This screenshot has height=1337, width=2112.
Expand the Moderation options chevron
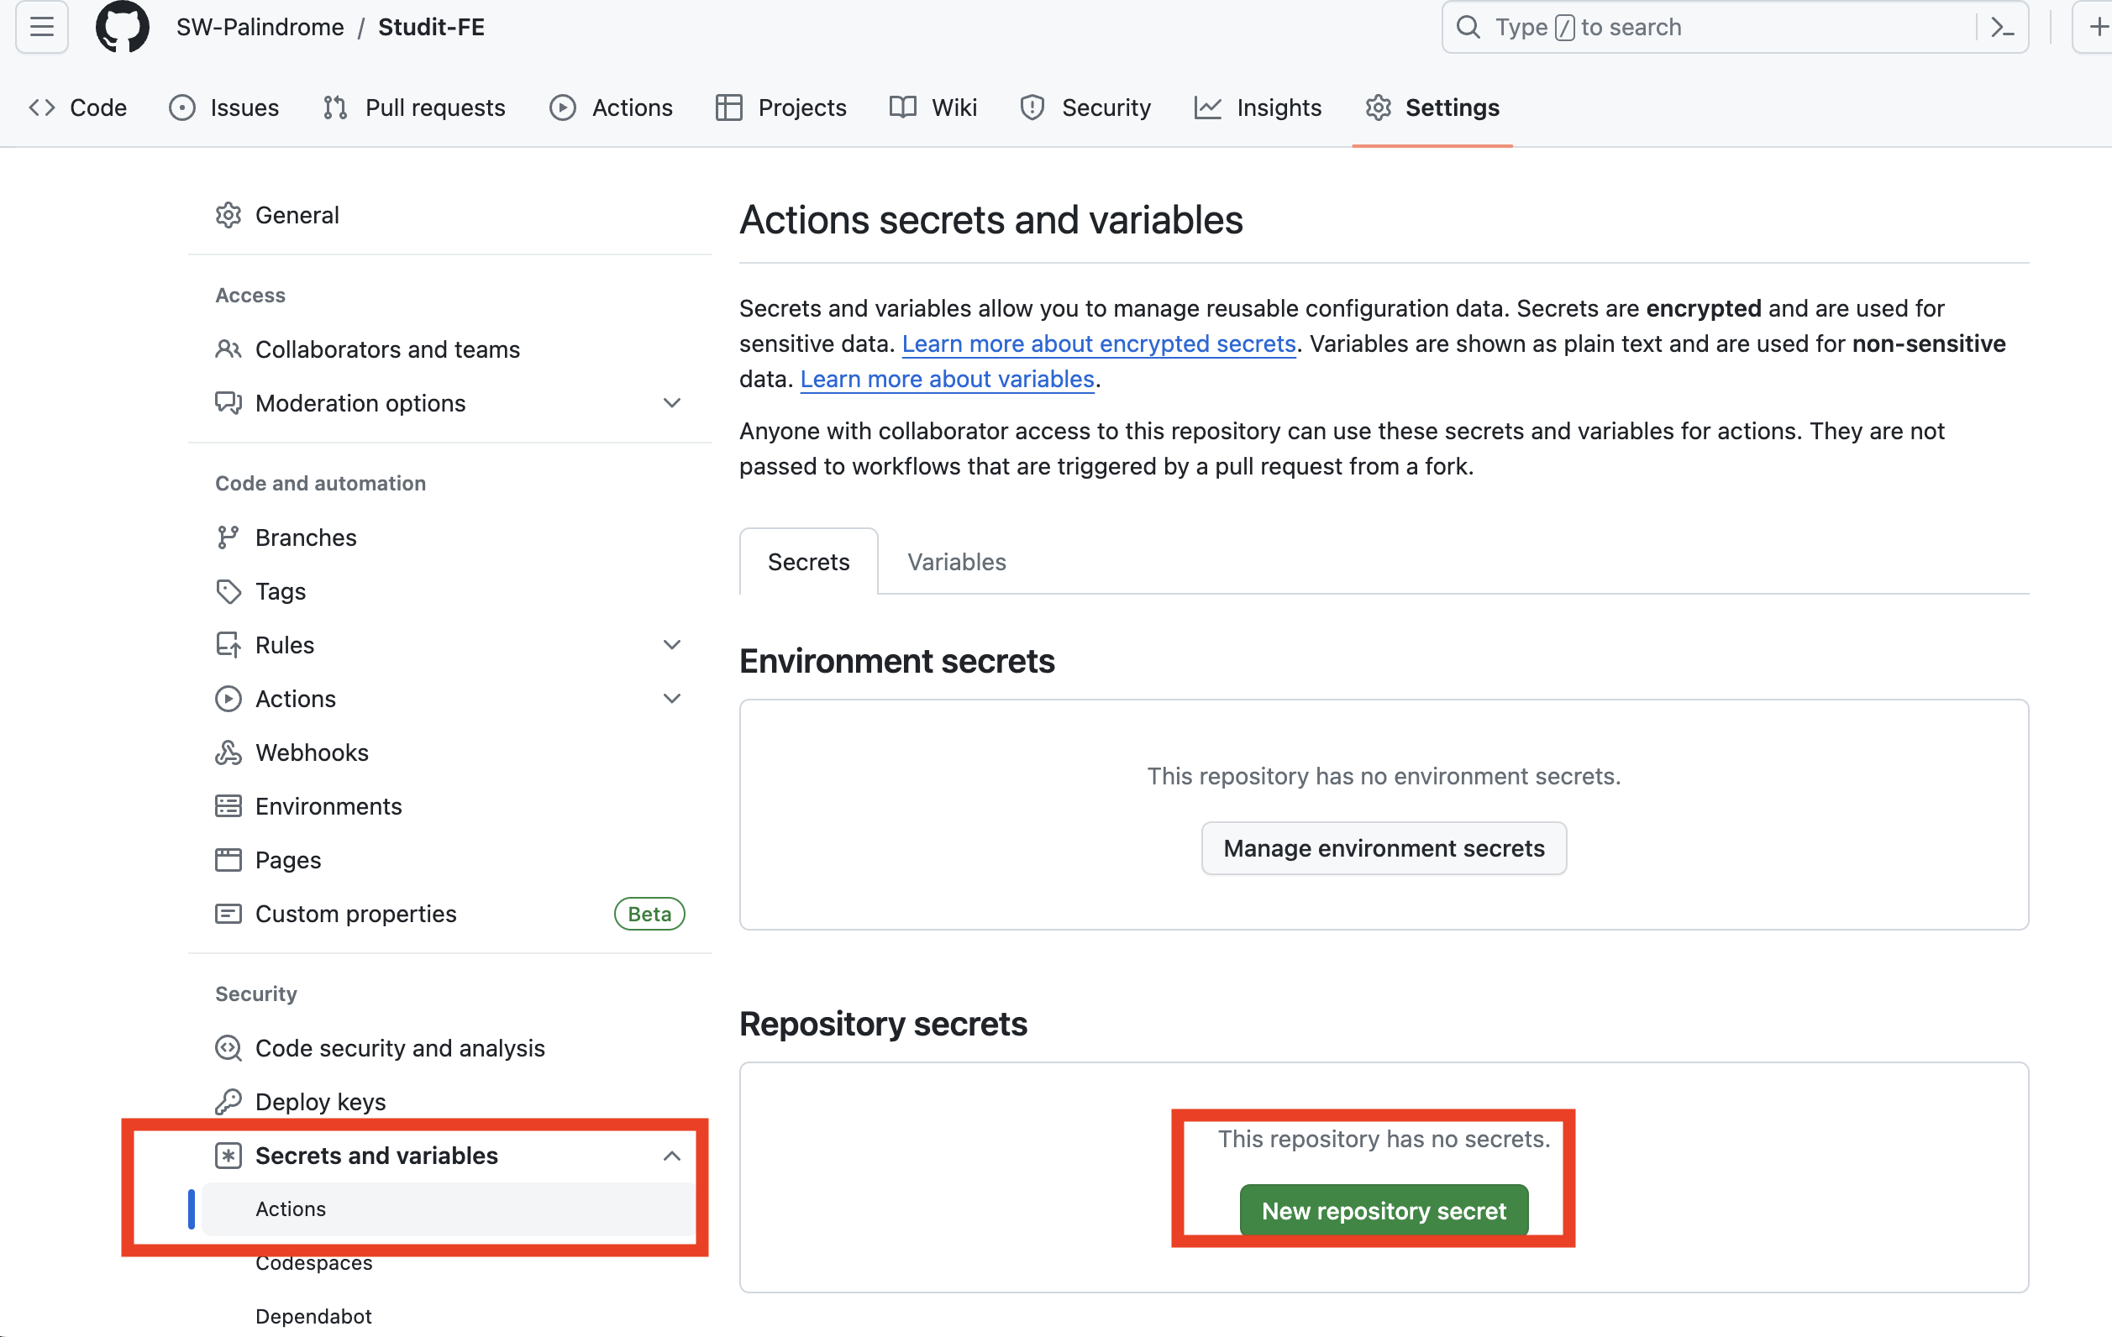672,403
